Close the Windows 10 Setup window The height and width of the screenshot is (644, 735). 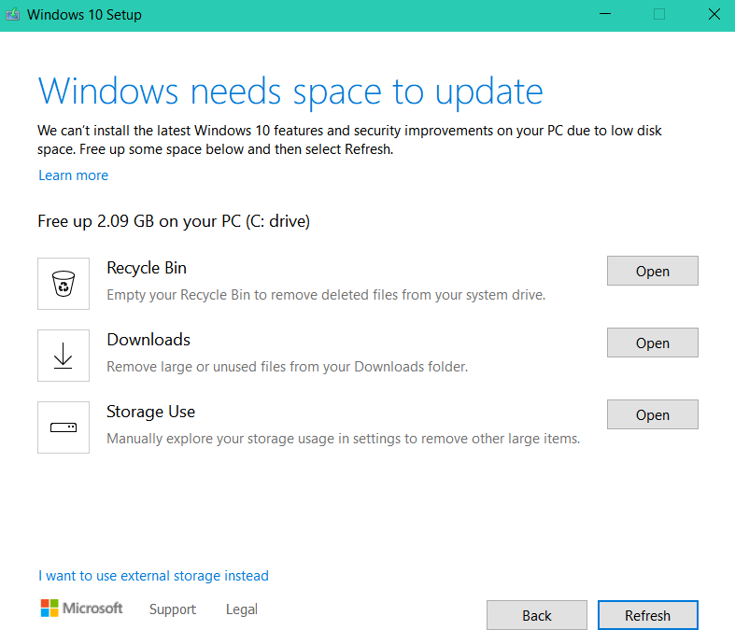tap(714, 14)
